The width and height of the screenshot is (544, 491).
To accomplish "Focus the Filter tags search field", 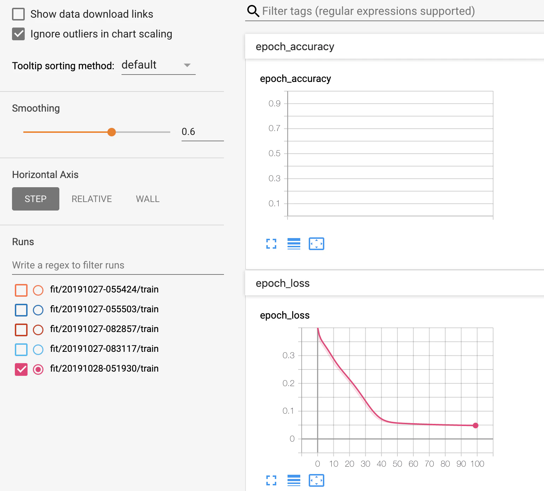I will pyautogui.click(x=403, y=11).
